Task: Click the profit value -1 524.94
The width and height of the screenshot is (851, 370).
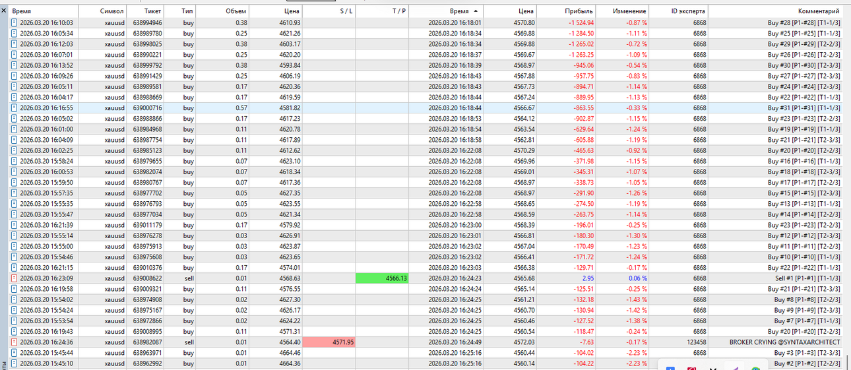Action: 581,22
